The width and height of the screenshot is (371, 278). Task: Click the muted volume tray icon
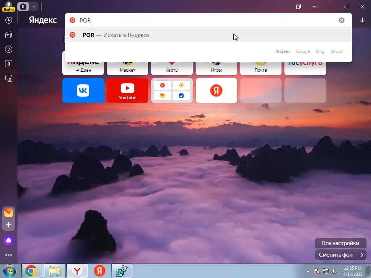pos(334,271)
